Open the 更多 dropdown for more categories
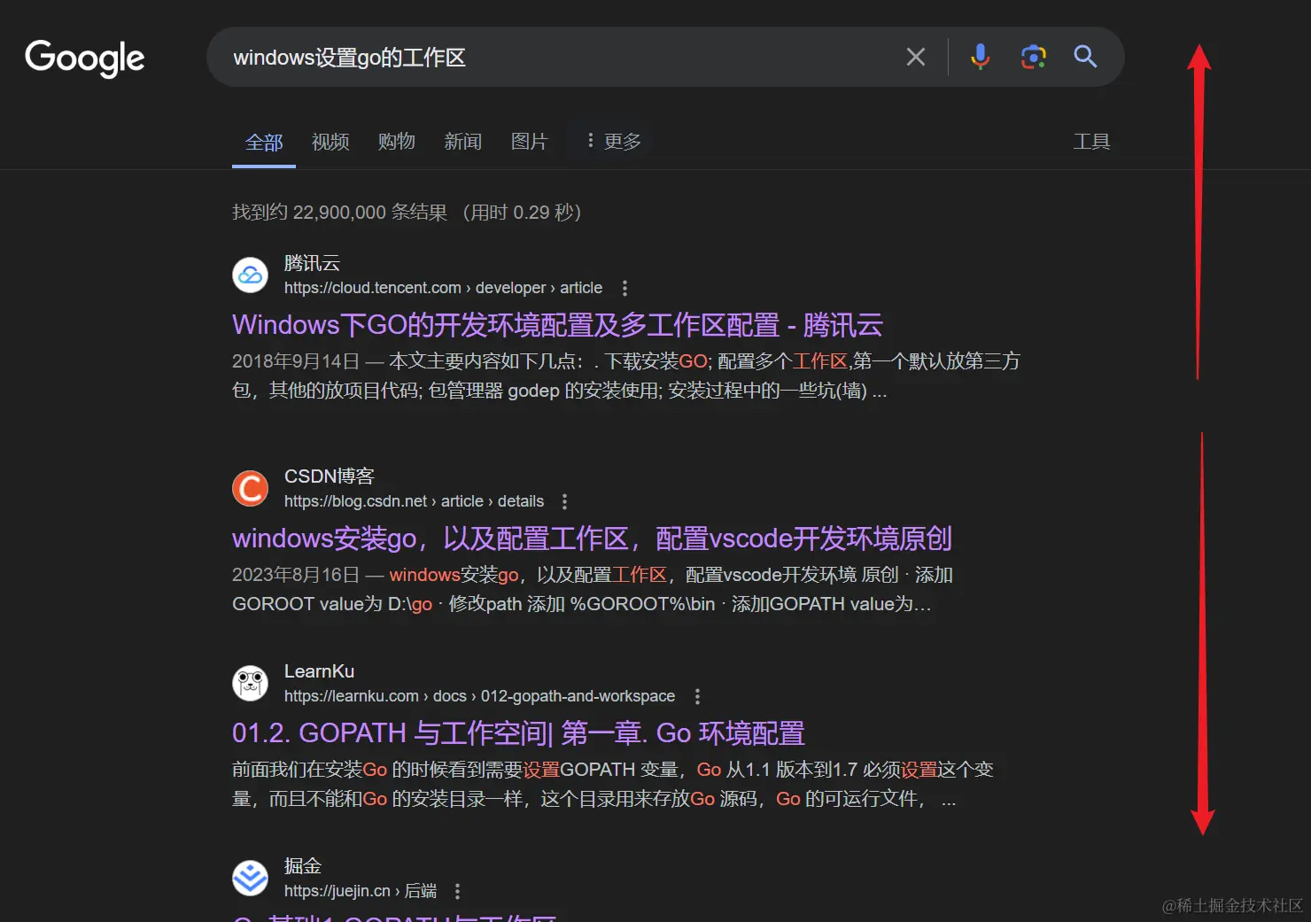This screenshot has height=922, width=1311. click(612, 141)
